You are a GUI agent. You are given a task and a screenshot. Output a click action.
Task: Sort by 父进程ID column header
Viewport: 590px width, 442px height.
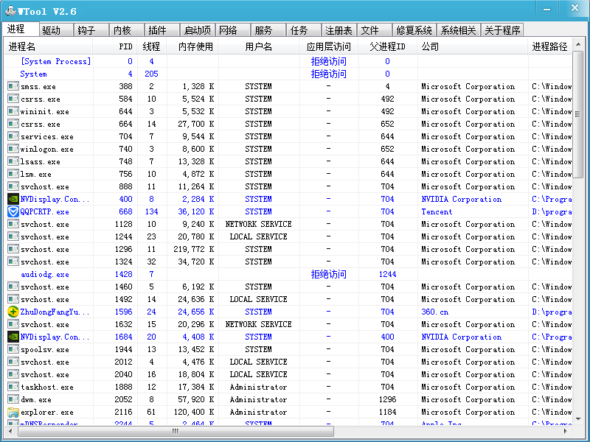pos(388,47)
